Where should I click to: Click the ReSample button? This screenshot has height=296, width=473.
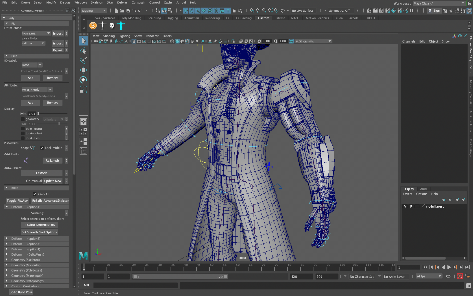tap(53, 160)
